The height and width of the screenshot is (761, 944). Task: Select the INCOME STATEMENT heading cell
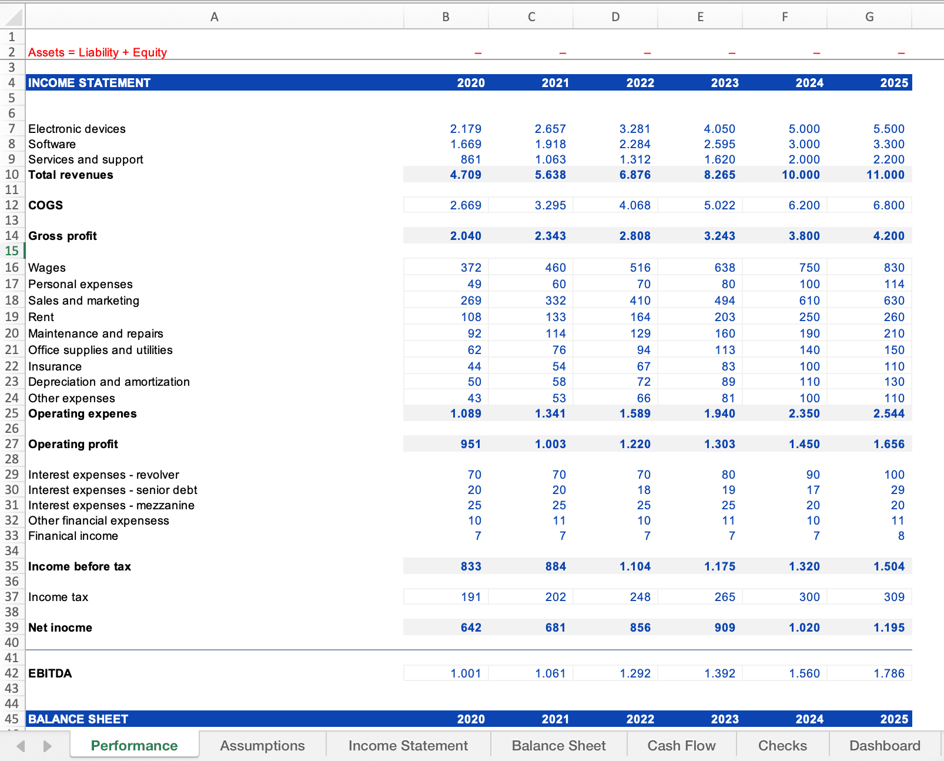click(x=215, y=83)
